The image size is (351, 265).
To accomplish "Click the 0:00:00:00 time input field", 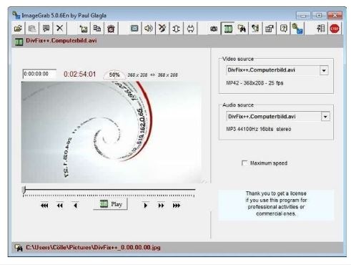I will [x=39, y=74].
